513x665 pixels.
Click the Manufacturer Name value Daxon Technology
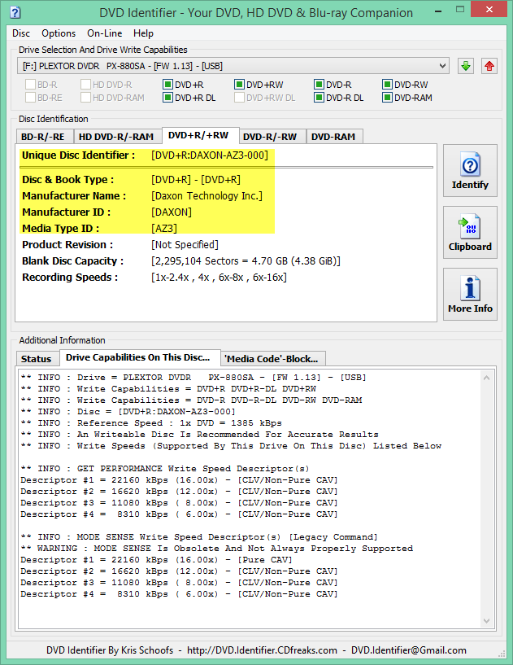click(207, 196)
